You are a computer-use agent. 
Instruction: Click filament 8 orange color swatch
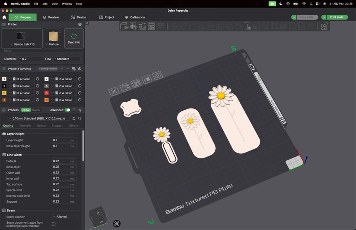46,100
